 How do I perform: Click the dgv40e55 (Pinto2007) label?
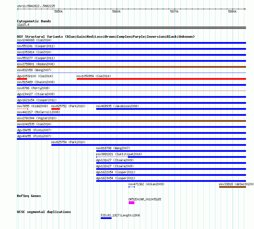point(34,136)
